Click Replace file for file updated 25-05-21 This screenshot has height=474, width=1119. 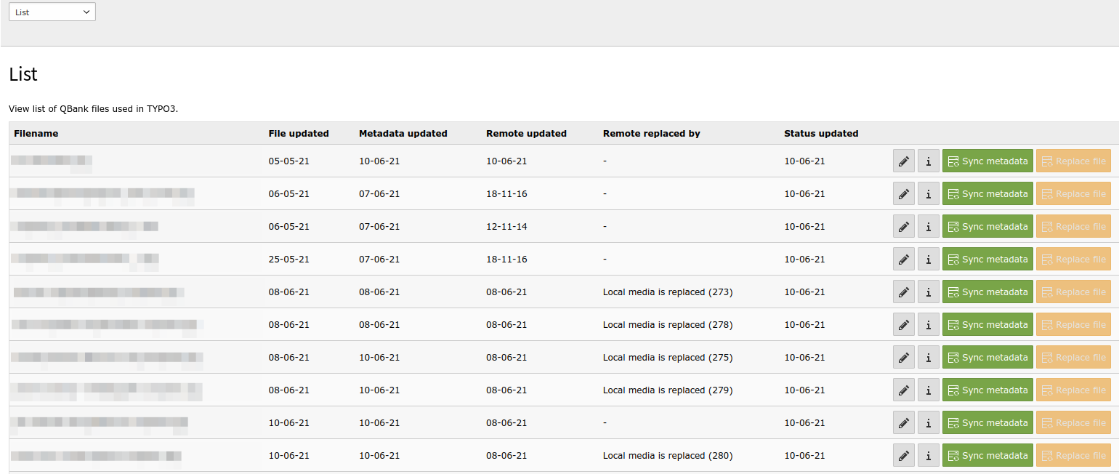[x=1073, y=260]
